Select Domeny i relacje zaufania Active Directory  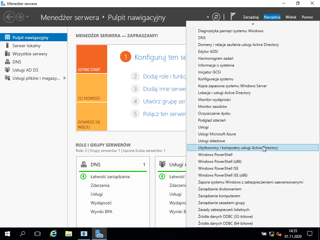coord(253,44)
